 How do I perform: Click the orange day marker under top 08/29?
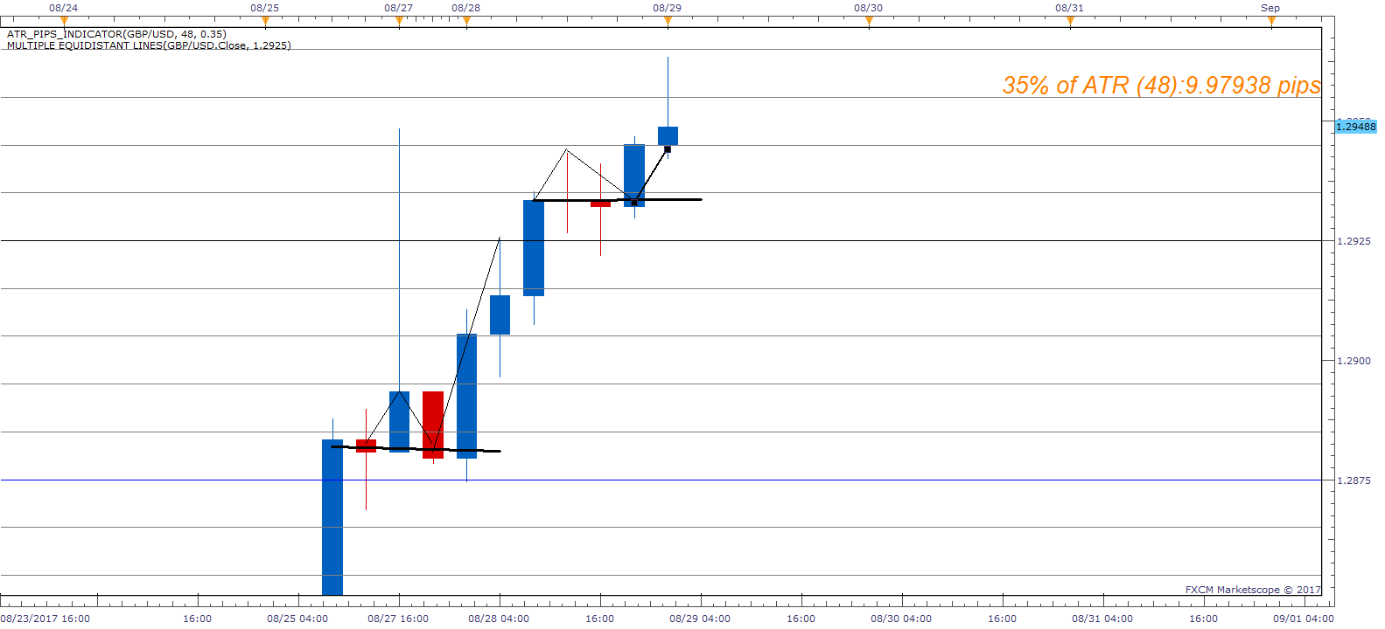point(668,21)
